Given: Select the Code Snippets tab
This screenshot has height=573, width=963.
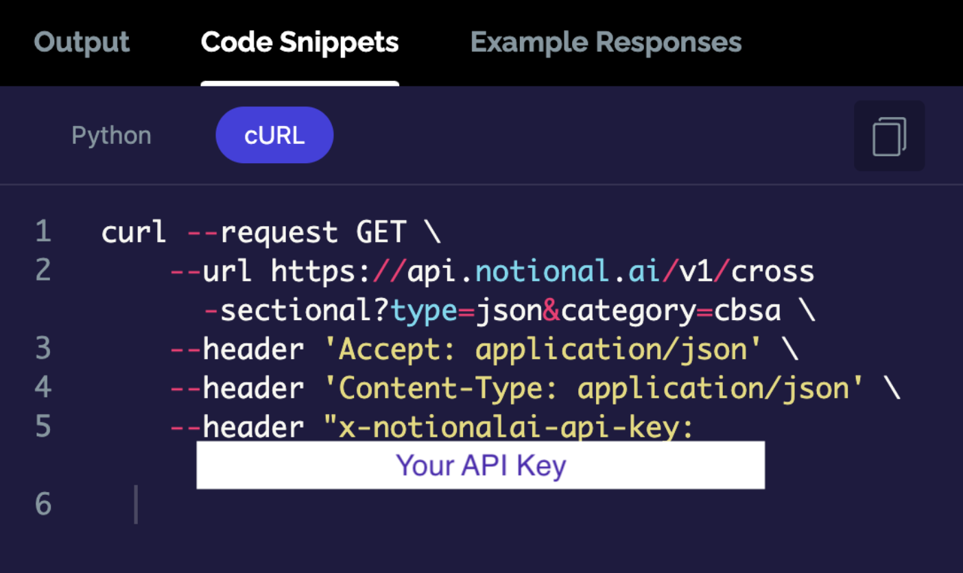Looking at the screenshot, I should [x=300, y=42].
